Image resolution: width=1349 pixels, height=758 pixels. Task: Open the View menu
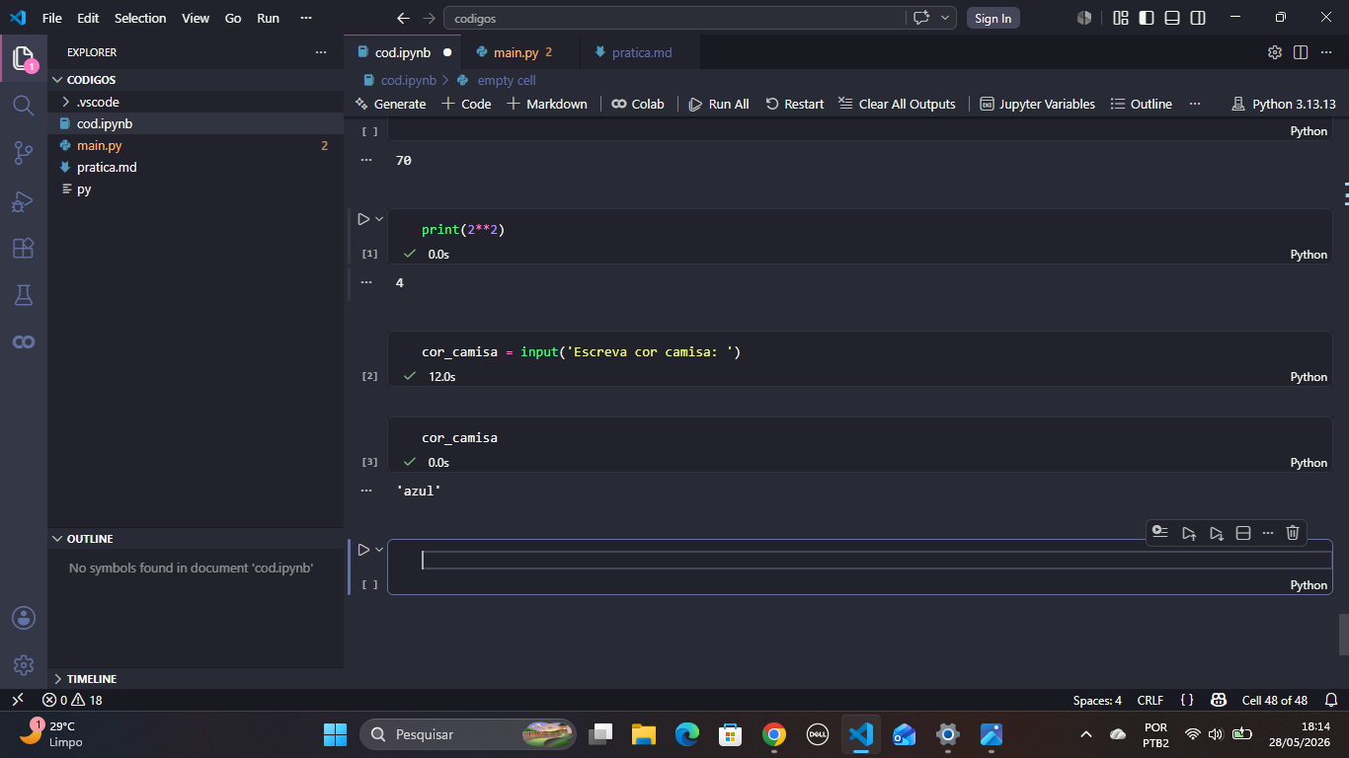coord(196,18)
